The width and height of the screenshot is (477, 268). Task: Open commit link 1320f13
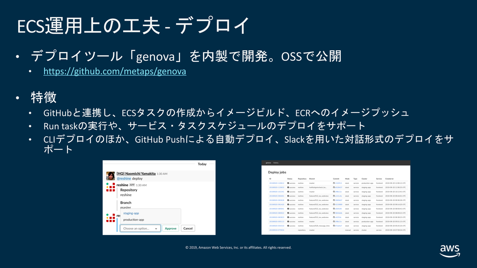(339, 183)
